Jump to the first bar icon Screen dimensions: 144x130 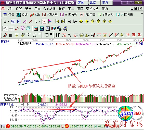coord(58,21)
